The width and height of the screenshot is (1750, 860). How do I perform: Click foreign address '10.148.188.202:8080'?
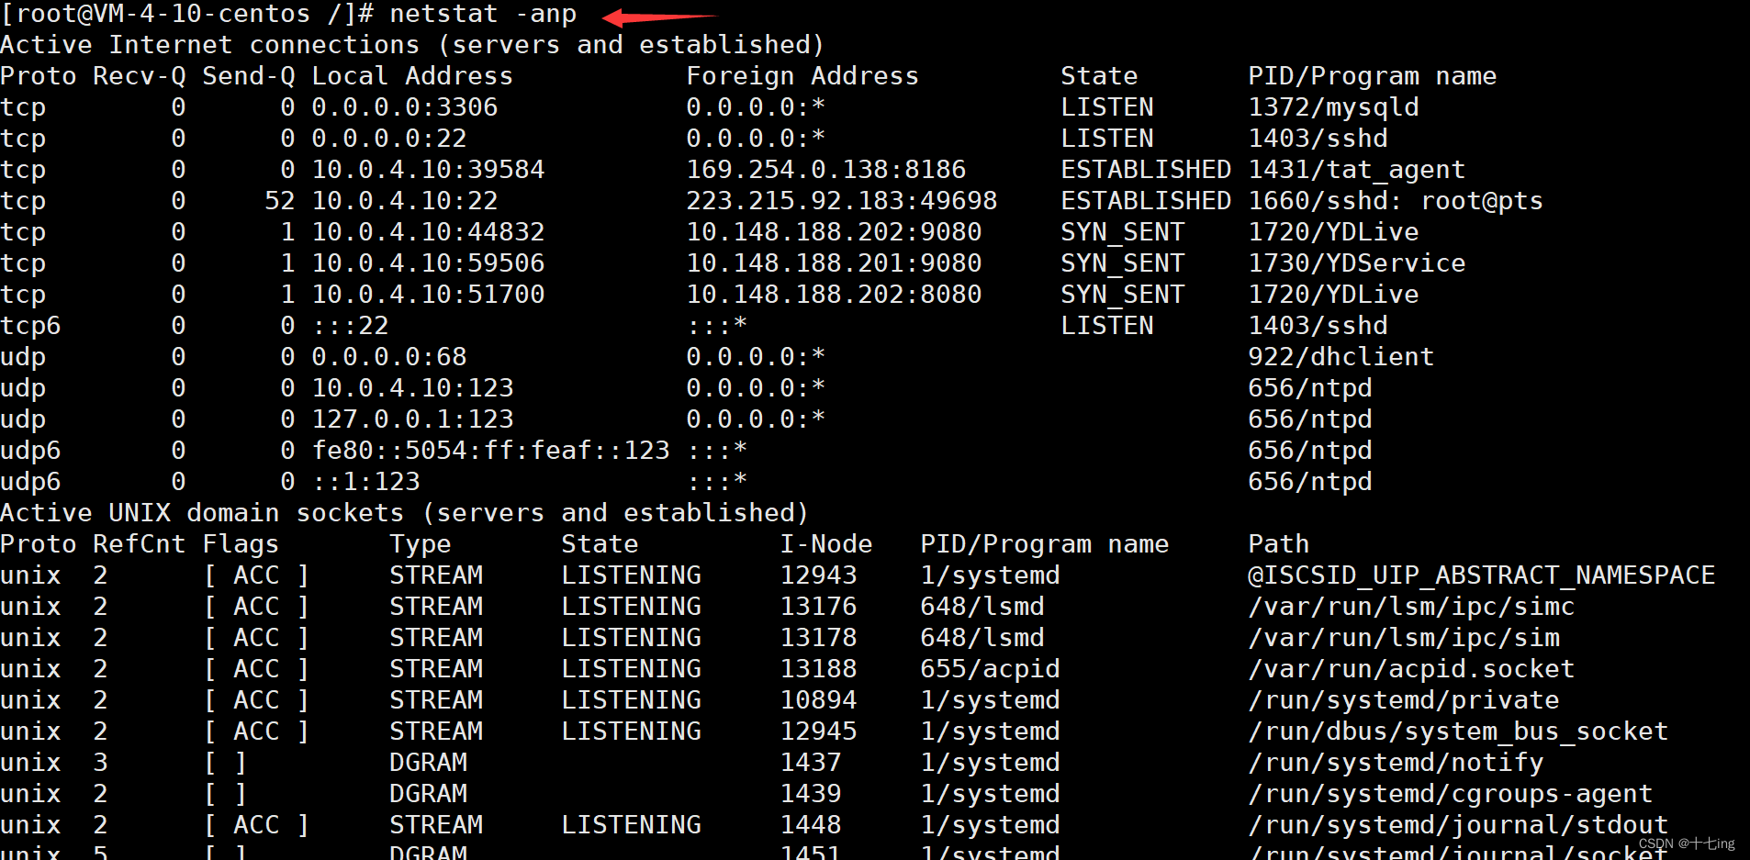point(835,295)
